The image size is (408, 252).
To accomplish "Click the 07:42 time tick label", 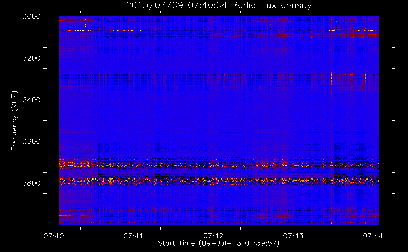I will pos(213,236).
